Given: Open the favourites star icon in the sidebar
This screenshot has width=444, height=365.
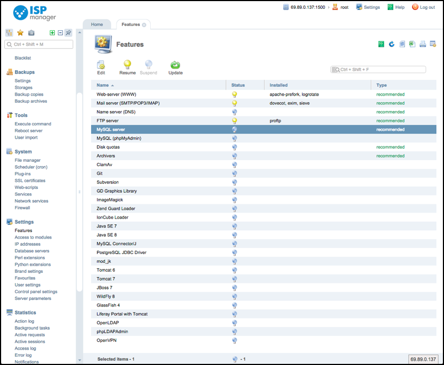Looking at the screenshot, I should pyautogui.click(x=20, y=33).
